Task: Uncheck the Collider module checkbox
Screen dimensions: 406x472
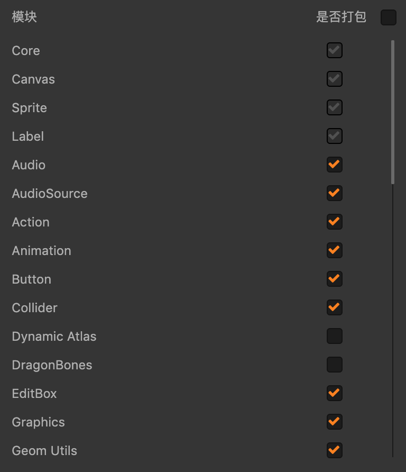Action: pos(334,307)
